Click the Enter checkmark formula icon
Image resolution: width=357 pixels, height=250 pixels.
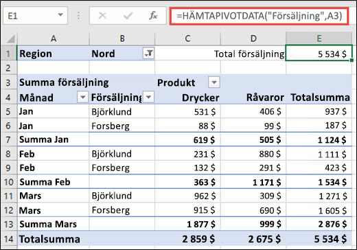click(x=128, y=16)
